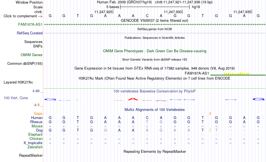
Task: Click the 11,247,935 position marker
Action: tap(242, 12)
